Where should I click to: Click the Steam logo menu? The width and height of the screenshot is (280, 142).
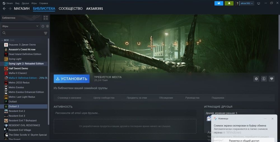click(x=8, y=3)
